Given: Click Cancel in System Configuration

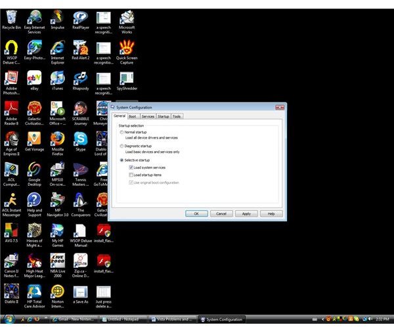Looking at the screenshot, I should [x=221, y=213].
